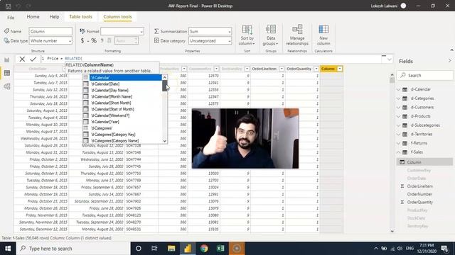455x255 pixels.
Task: Expand the d-Customers table
Action: click(x=399, y=107)
